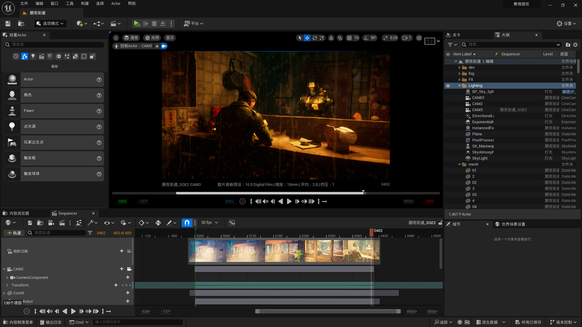
Task: Collapse the CAM3 track in Sequencer
Action: coord(4,269)
